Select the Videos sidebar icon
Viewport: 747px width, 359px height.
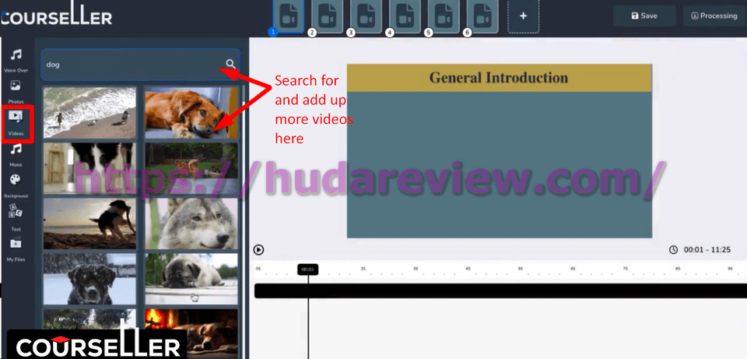(x=16, y=119)
